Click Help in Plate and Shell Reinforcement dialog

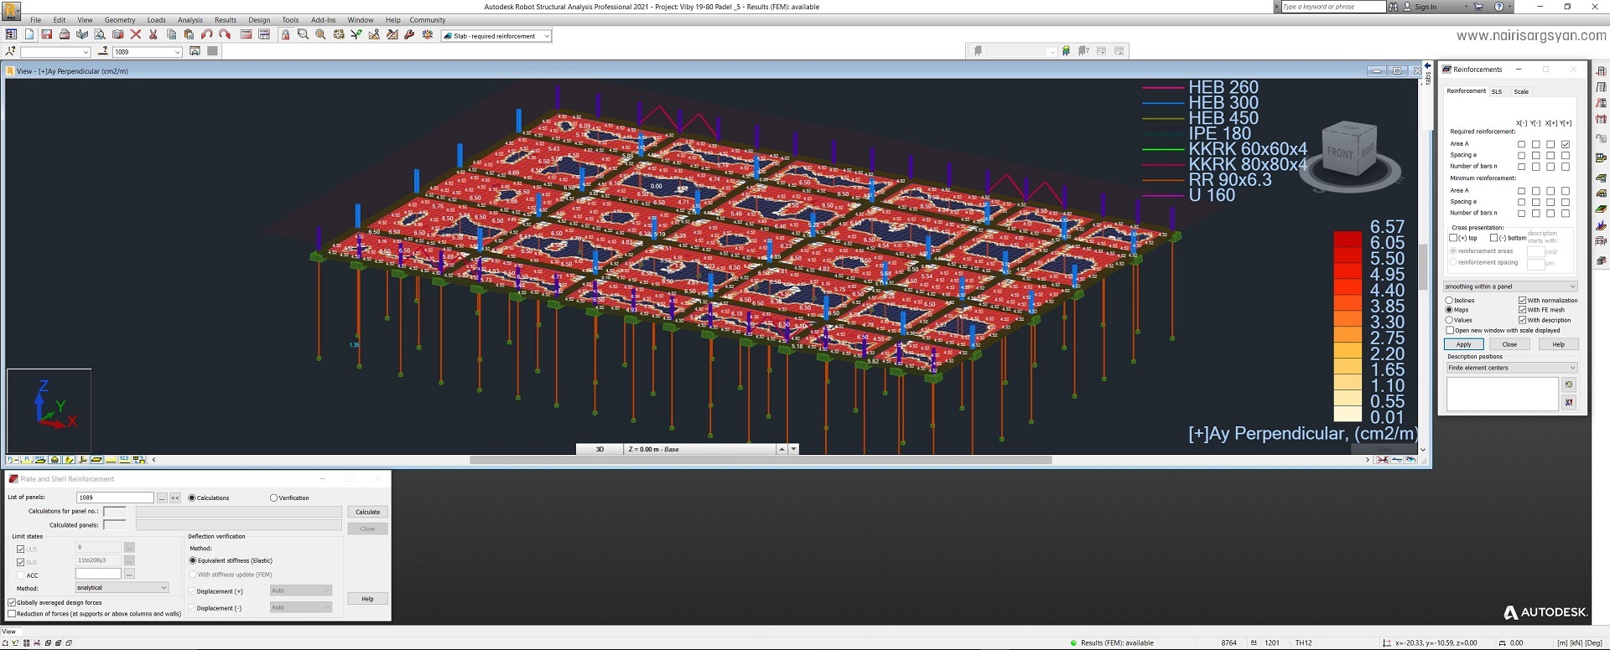[367, 599]
